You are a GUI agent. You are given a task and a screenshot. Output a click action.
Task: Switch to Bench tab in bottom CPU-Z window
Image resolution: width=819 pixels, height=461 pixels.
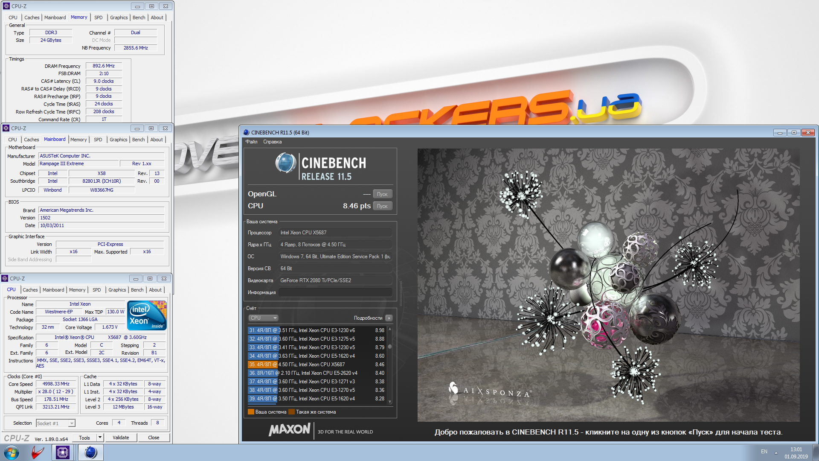137,290
